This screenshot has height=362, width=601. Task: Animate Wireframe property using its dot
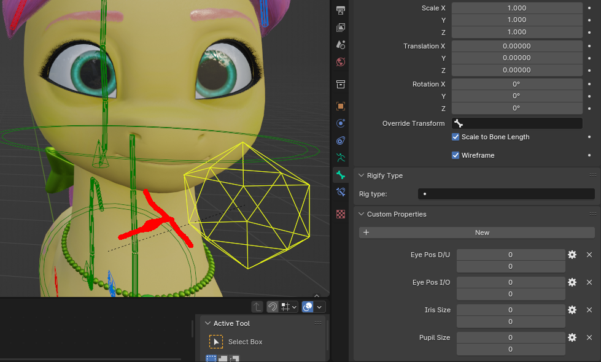(589, 155)
